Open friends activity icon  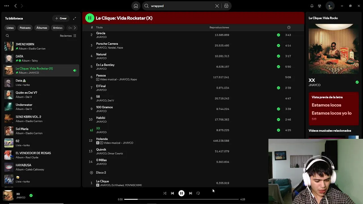click(x=320, y=6)
